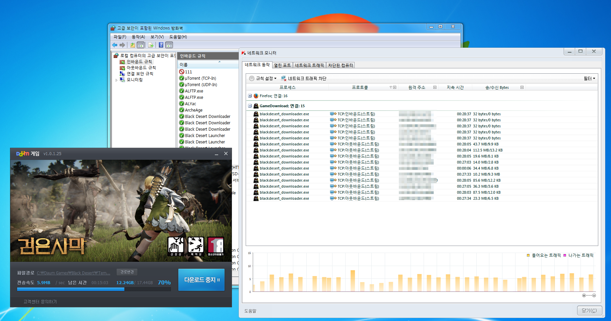Click the export list toolbar icon
This screenshot has height=321, width=611.
click(x=150, y=45)
